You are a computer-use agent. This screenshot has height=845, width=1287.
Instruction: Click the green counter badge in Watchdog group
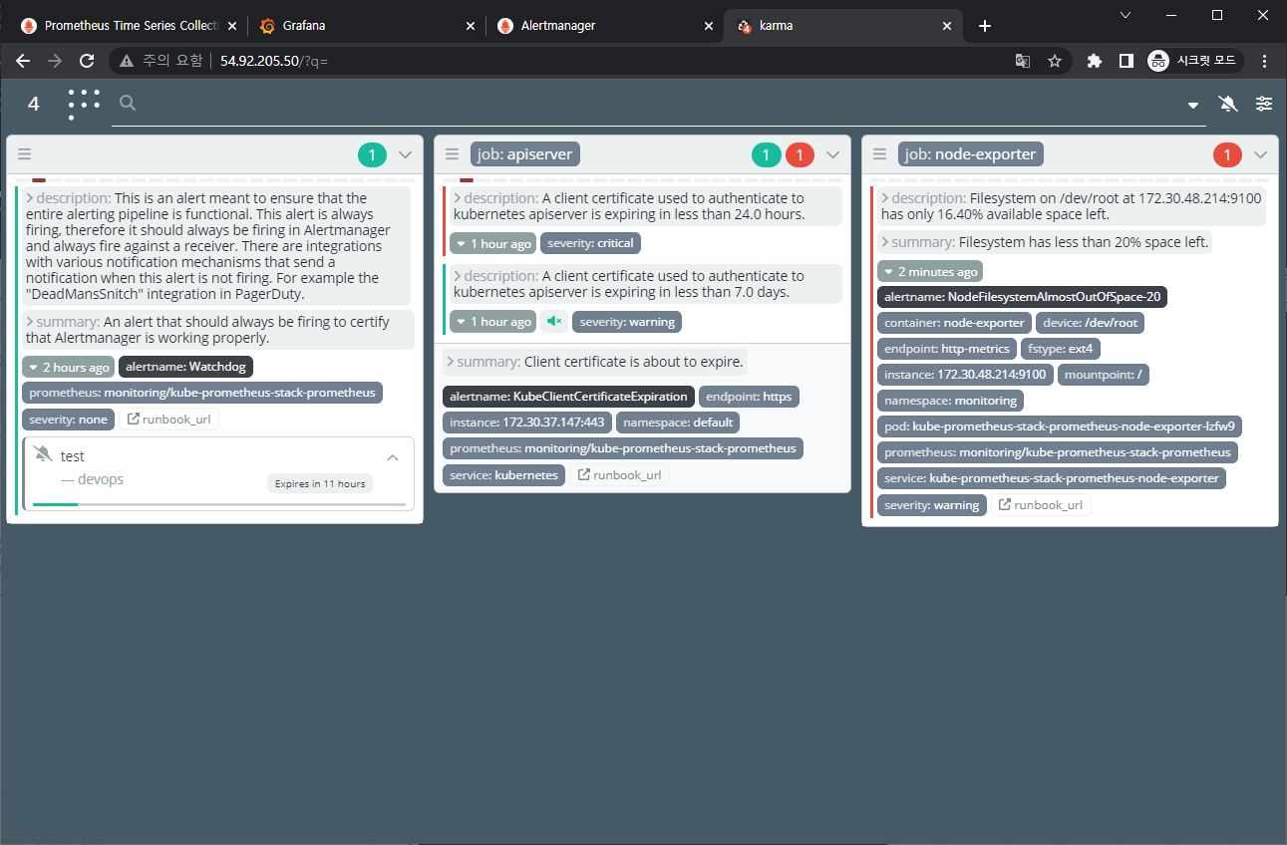pyautogui.click(x=372, y=154)
